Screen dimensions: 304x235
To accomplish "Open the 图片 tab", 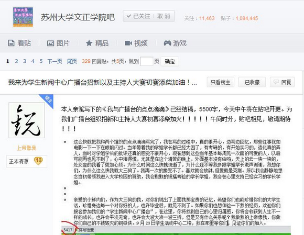I will point(58,43).
